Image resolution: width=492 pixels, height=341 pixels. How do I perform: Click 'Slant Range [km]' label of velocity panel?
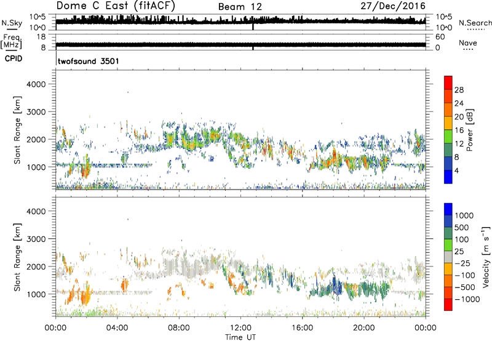pos(17,257)
